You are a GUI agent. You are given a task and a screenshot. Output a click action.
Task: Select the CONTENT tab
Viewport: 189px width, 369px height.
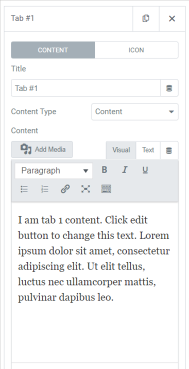(53, 50)
